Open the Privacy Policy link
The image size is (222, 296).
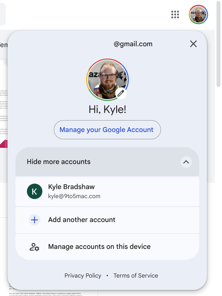(x=83, y=275)
